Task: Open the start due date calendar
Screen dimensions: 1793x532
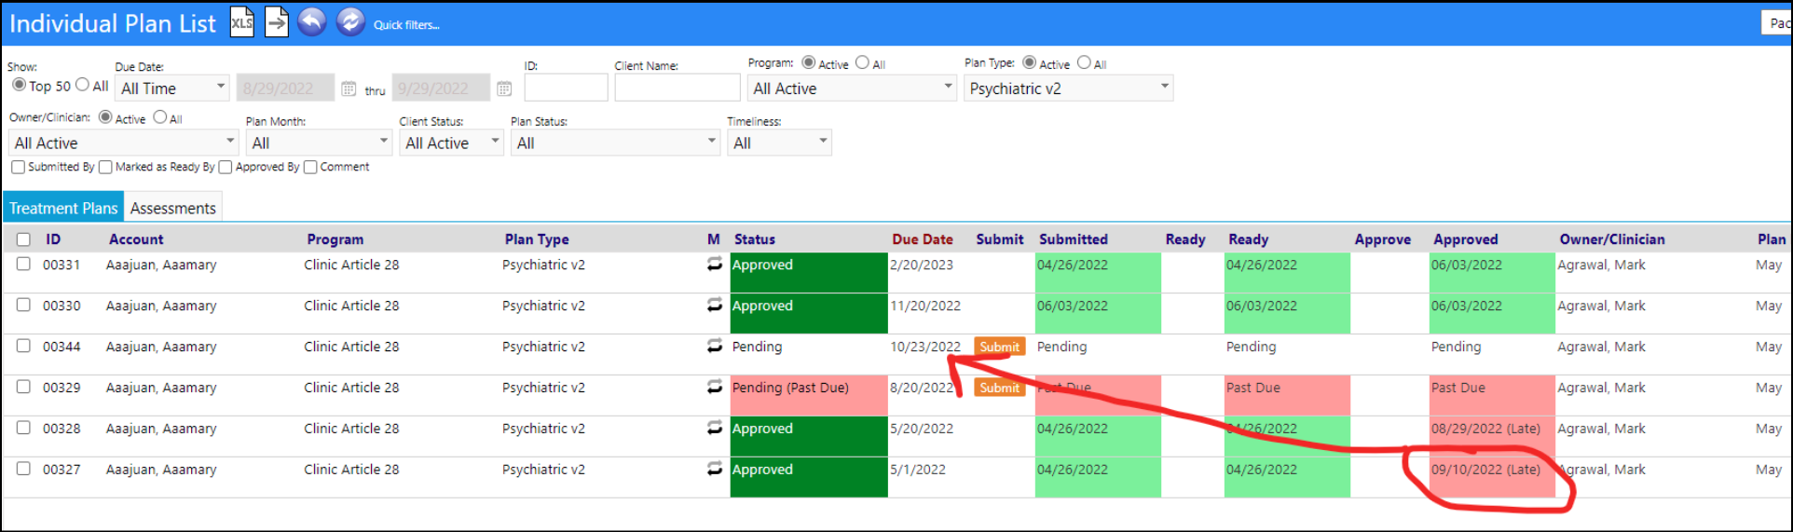Action: pos(349,89)
